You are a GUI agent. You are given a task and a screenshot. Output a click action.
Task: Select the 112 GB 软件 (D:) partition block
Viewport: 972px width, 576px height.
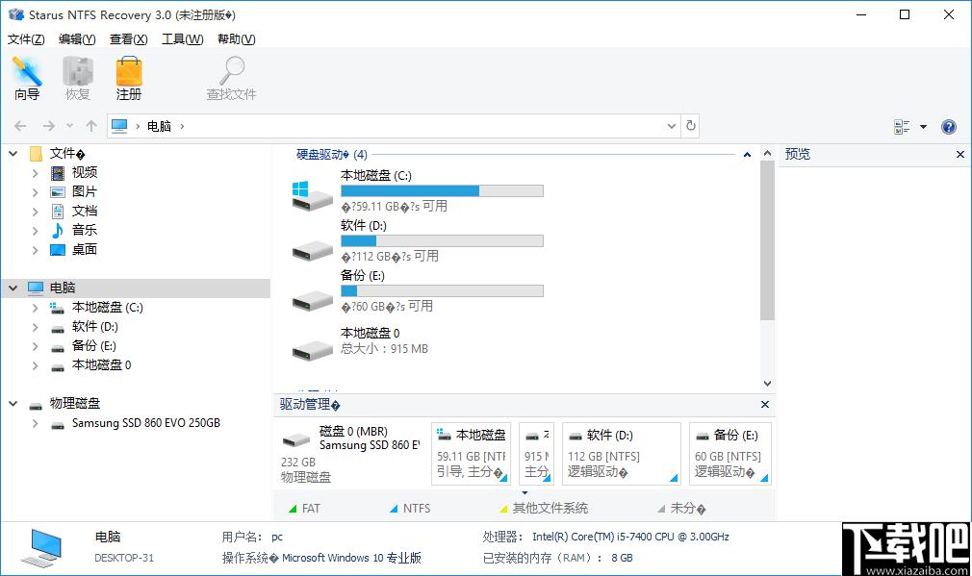[621, 454]
